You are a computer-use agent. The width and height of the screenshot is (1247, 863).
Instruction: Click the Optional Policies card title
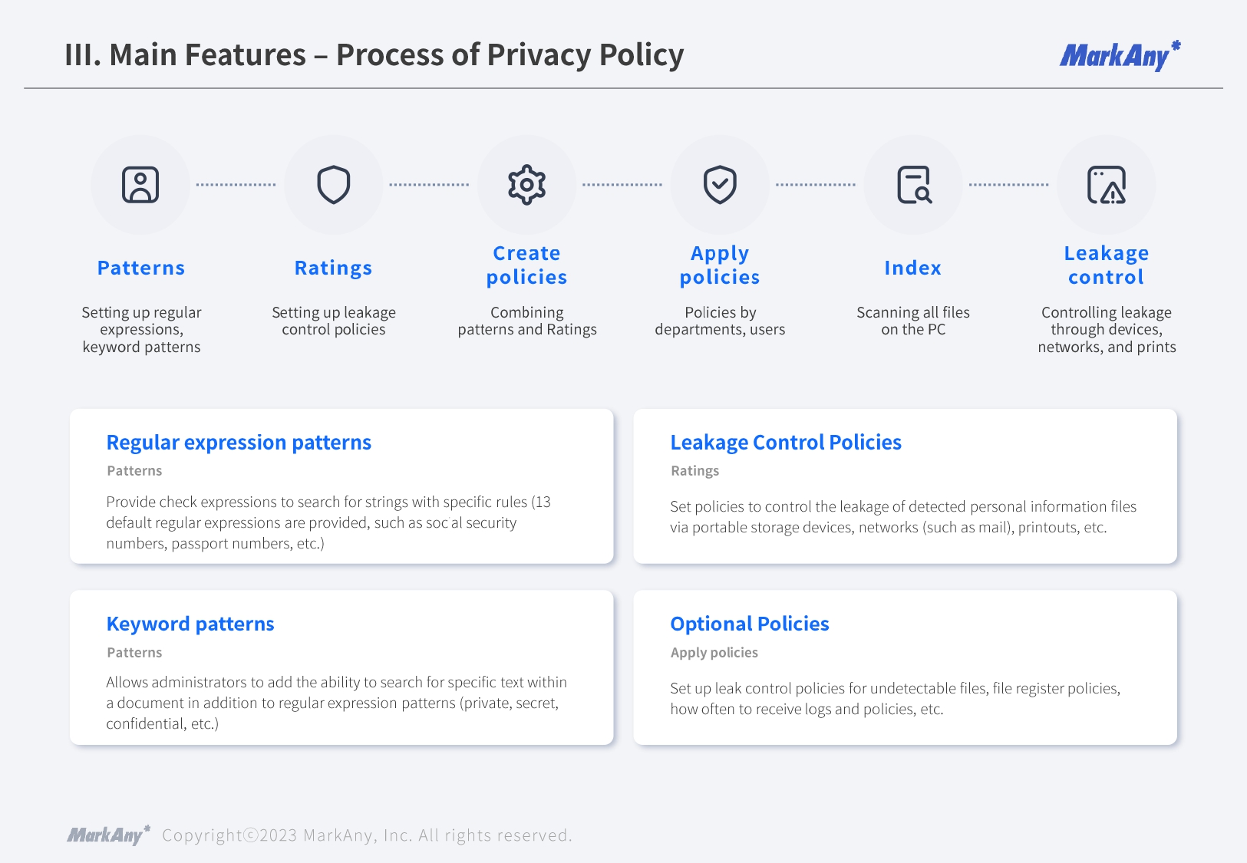(x=750, y=624)
